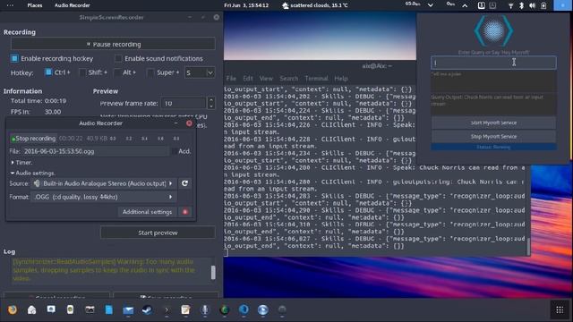Viewport: 573px width, 322px height.
Task: Open the Audio Recorder app menu in top panel
Action: 72,5
